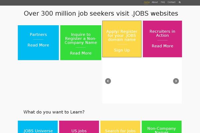Click Read More under Non-Company Name
Viewport: 200px width, 133px height.
[81, 53]
